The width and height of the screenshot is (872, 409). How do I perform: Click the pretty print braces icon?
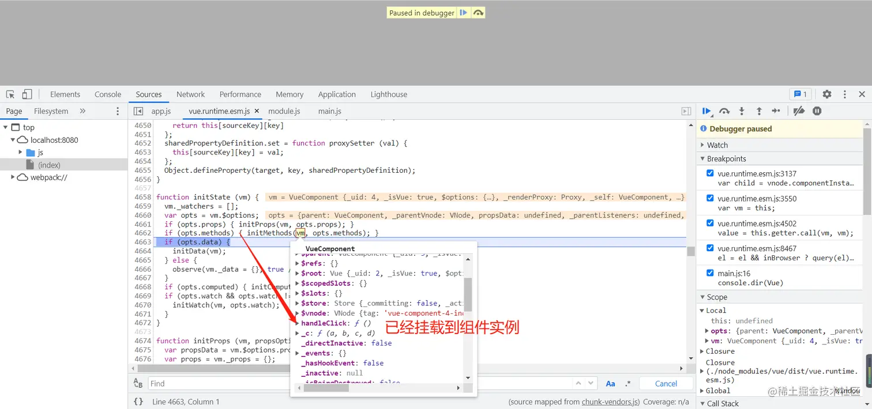click(x=138, y=402)
